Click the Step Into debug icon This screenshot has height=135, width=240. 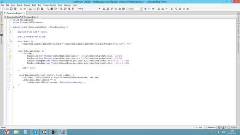click(x=176, y=9)
